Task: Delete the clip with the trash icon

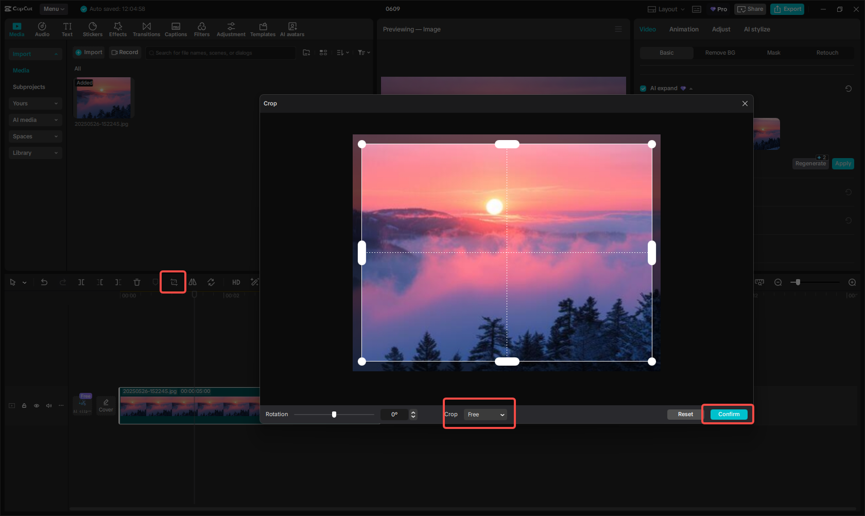Action: (x=136, y=282)
